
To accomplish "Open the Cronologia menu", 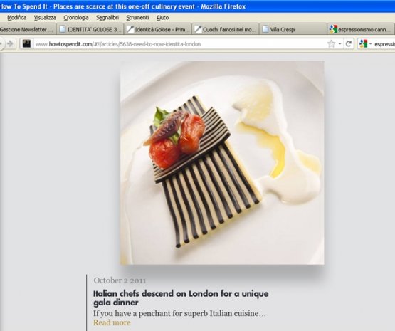I will click(76, 18).
